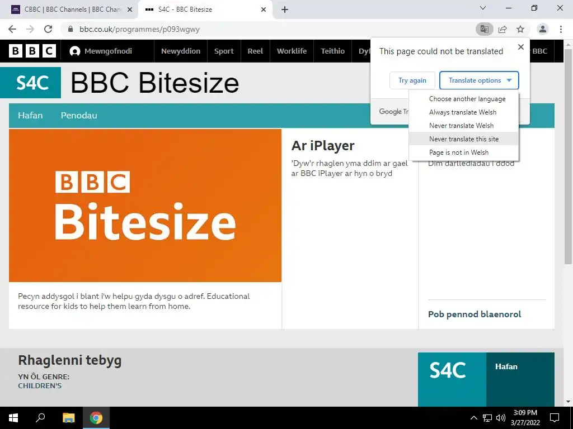Open the Hafan tab in the teal bar
This screenshot has width=573, height=429.
point(30,115)
